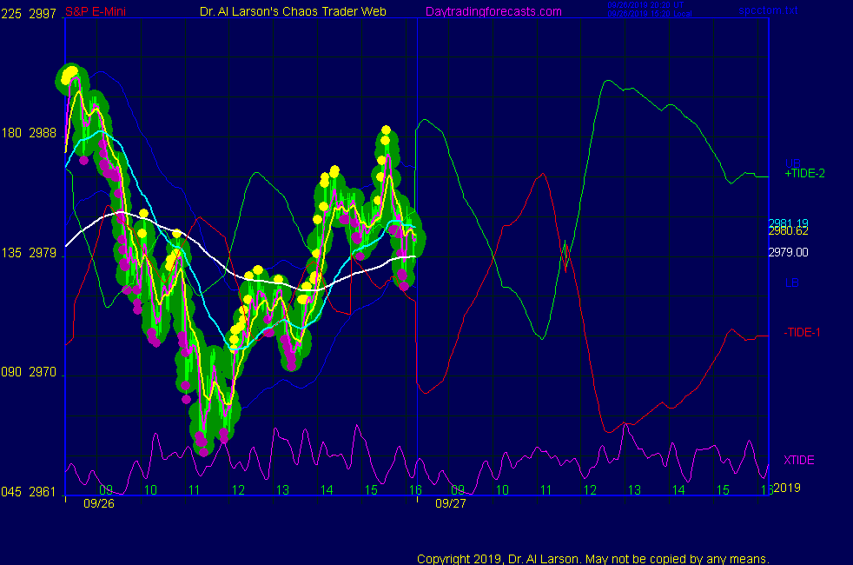Click the cyan '2981.19' value
This screenshot has height=565, width=853.
coord(788,223)
